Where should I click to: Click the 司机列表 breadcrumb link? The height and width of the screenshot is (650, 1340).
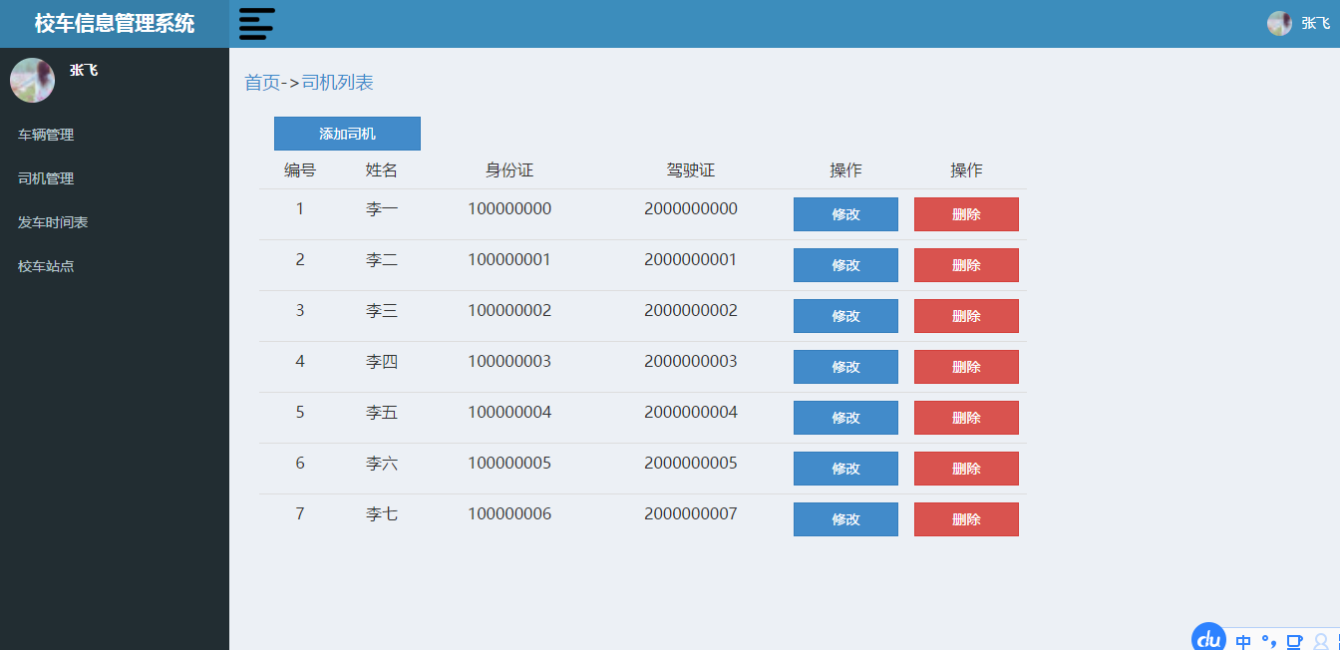point(337,82)
